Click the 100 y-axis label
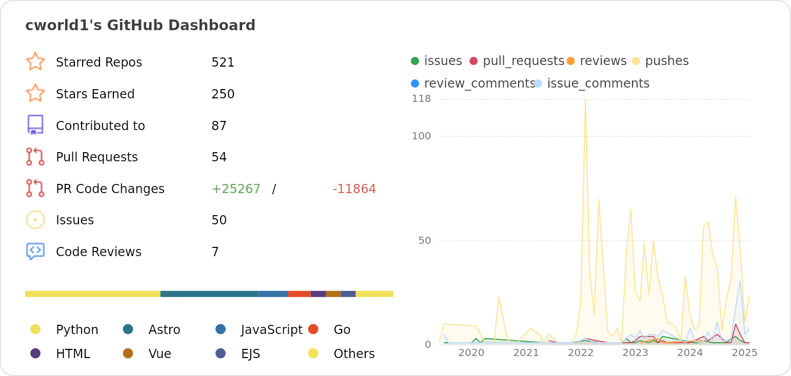791x376 pixels. pos(422,136)
